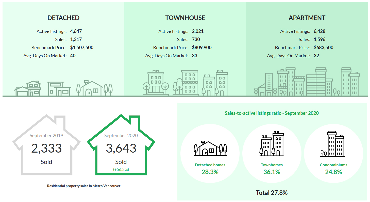Click Active Listings label in Detached panel
The height and width of the screenshot is (202, 370).
coord(52,31)
